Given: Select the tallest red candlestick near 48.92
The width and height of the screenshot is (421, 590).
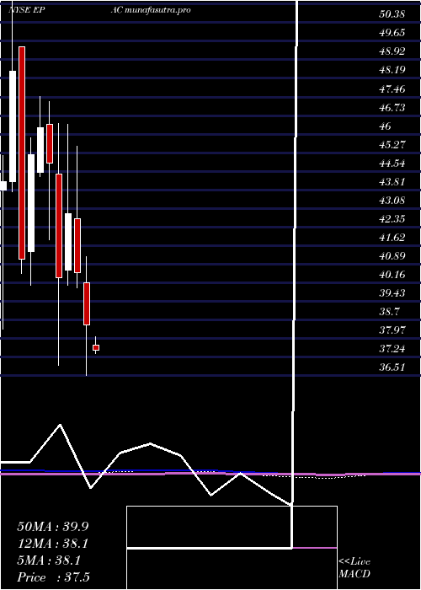Looking at the screenshot, I should click(x=22, y=153).
